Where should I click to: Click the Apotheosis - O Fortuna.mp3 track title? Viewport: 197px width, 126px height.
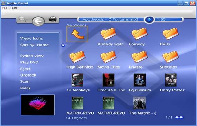[x=110, y=19]
